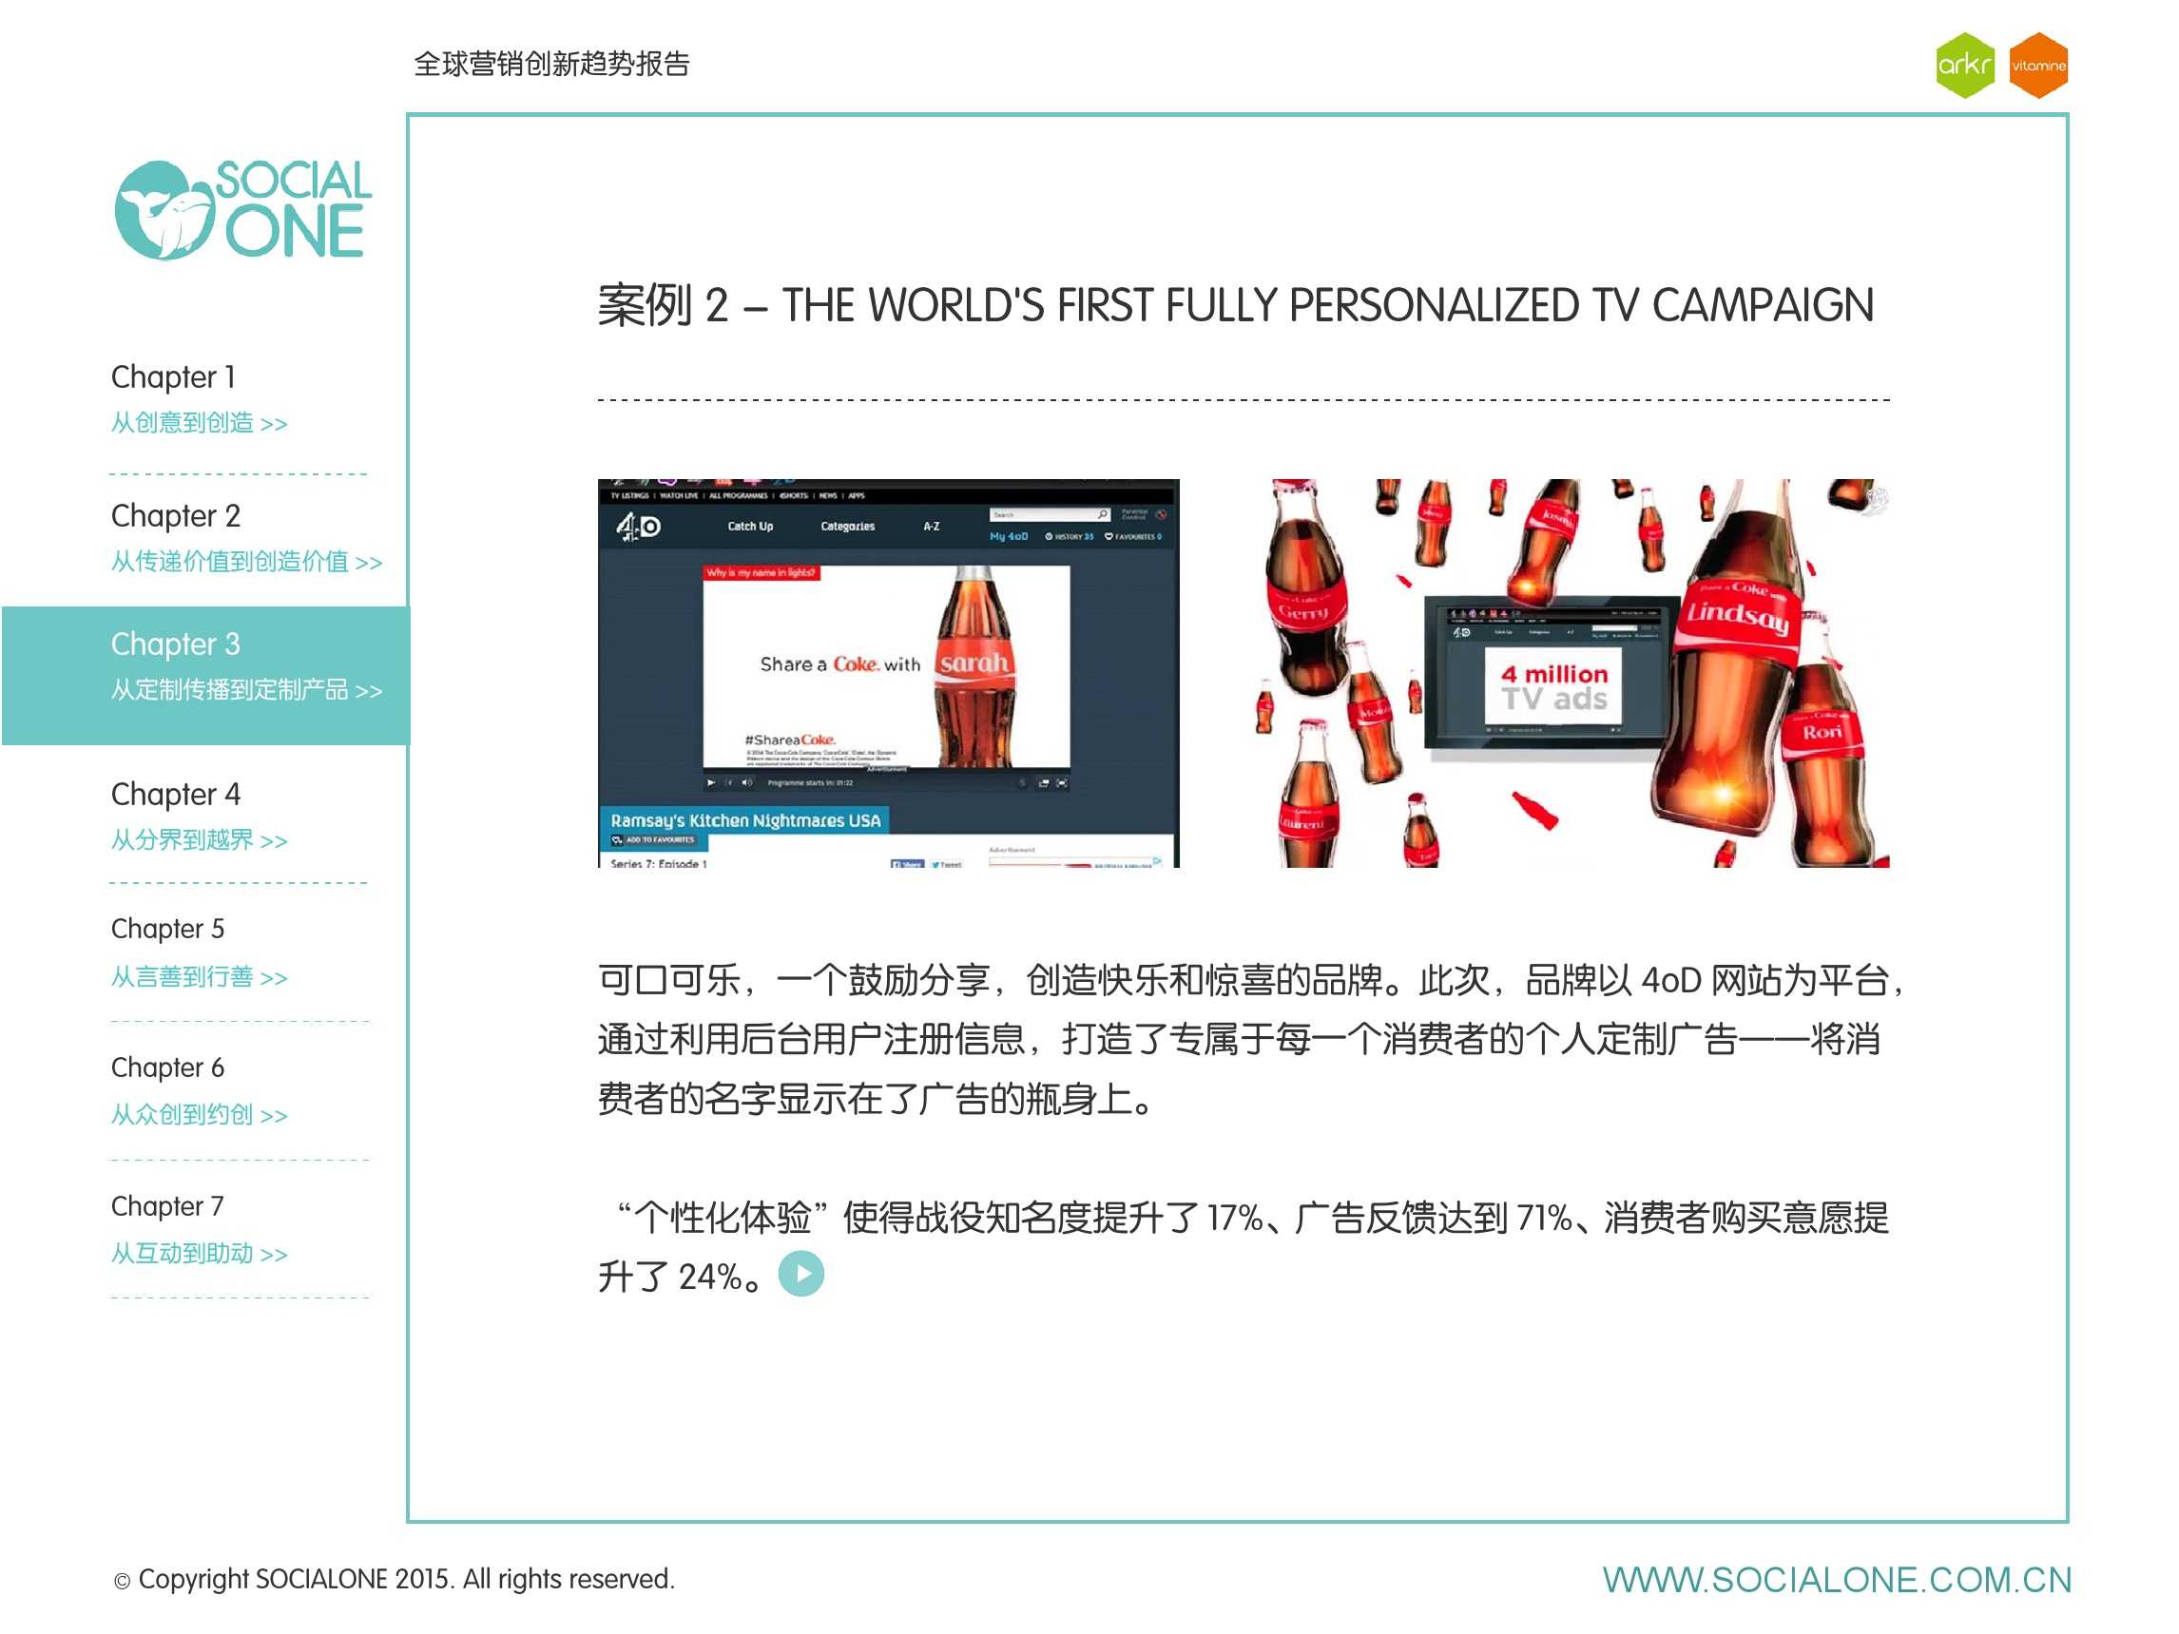
Task: Click the green arkr hexagon logo
Action: [x=1964, y=66]
